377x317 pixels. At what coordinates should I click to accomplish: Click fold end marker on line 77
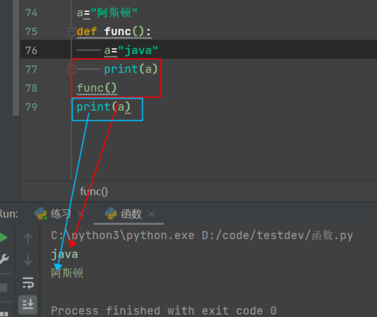click(x=72, y=69)
